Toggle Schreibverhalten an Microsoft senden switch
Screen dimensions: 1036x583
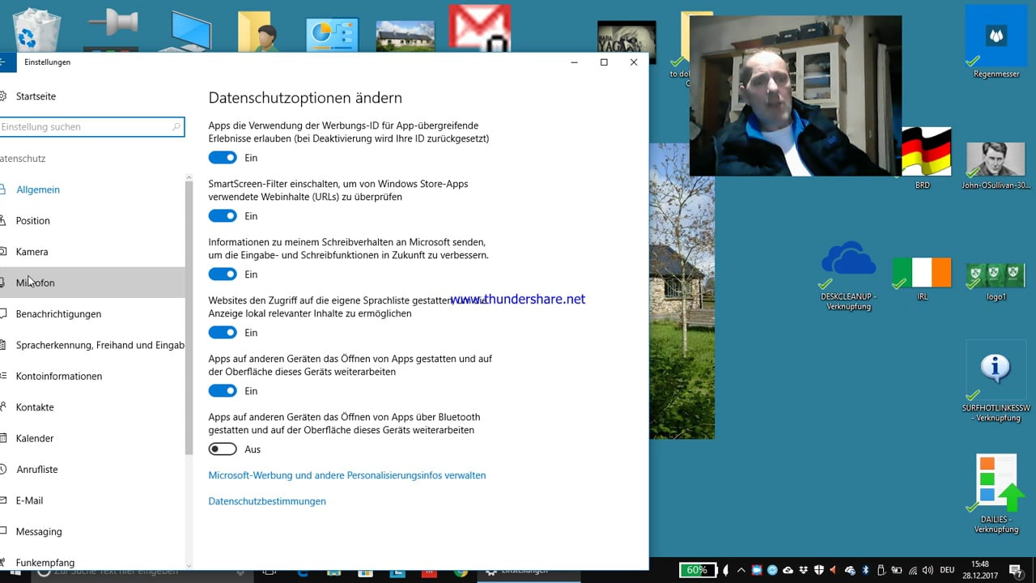click(x=223, y=274)
